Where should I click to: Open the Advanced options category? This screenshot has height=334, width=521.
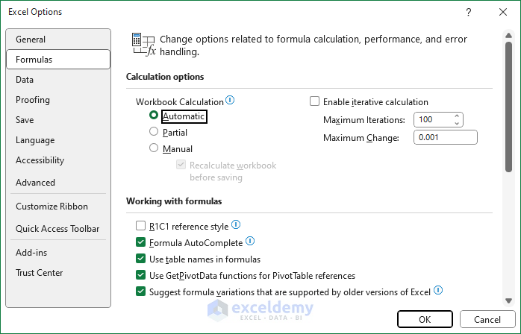[x=35, y=183]
